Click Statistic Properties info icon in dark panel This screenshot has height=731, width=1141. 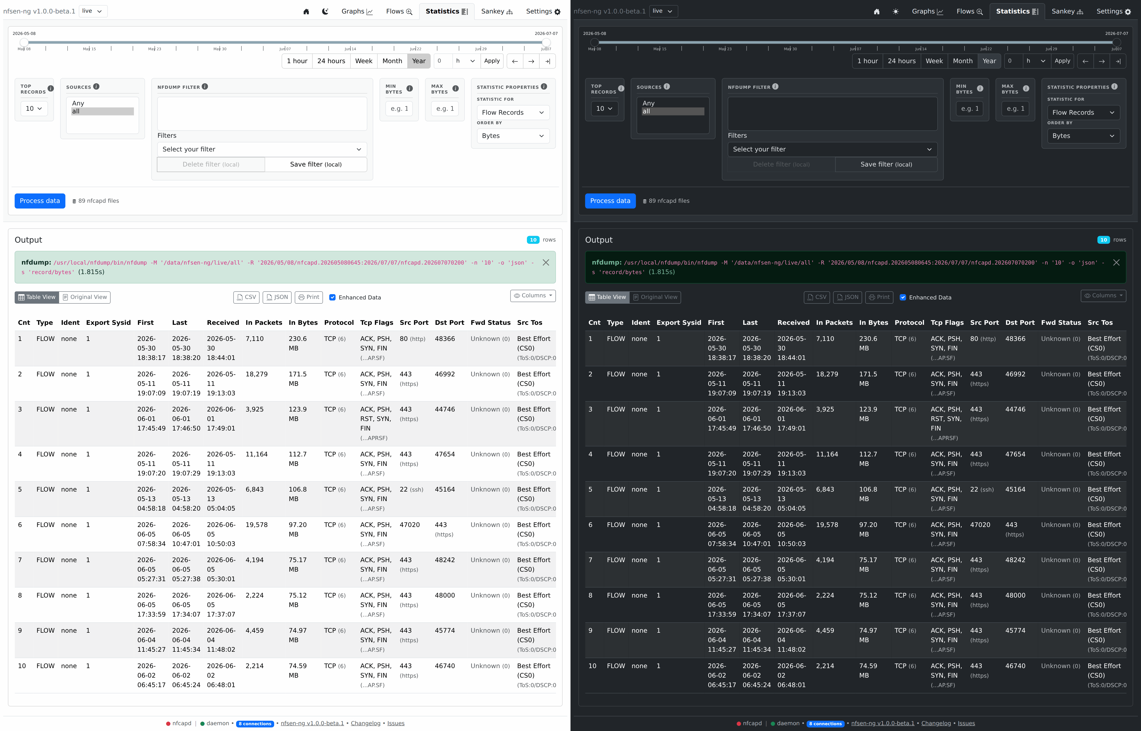click(1114, 86)
